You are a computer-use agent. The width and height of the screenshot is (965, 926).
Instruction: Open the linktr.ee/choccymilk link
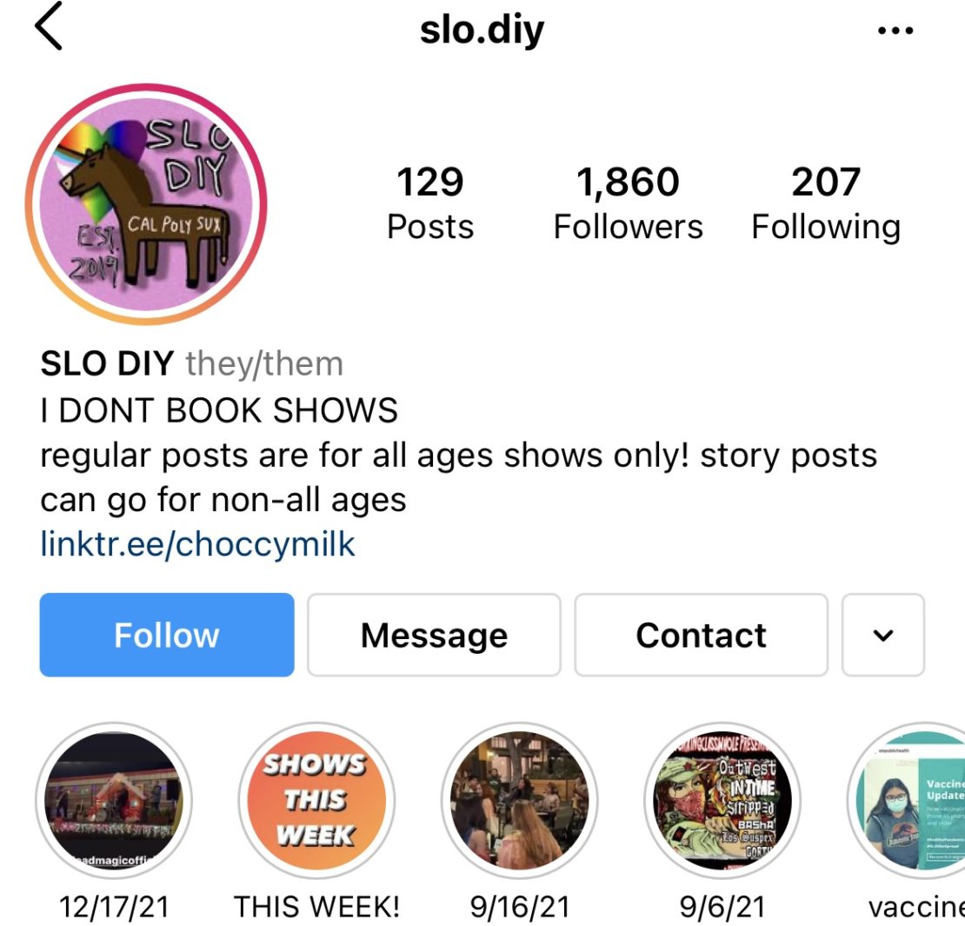click(197, 544)
